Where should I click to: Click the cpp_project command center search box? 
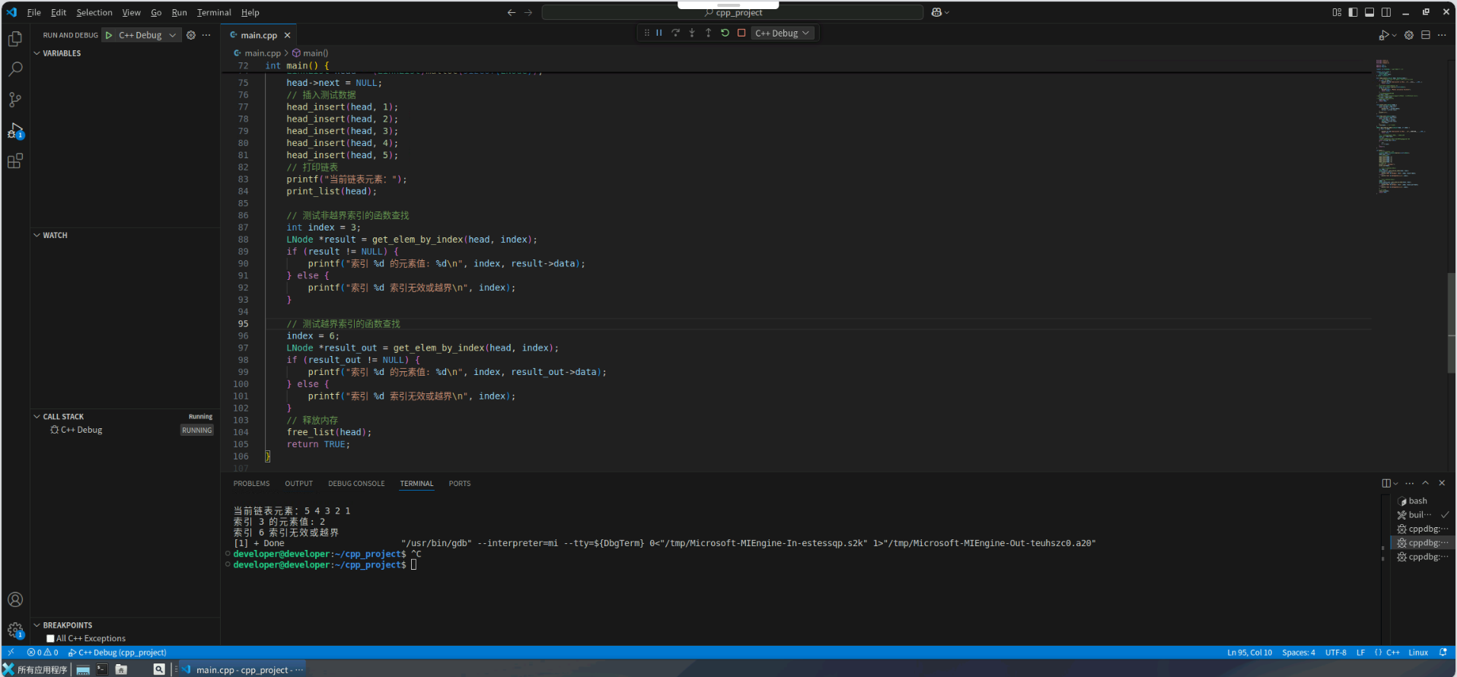(732, 12)
